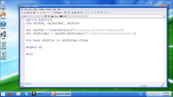Select the CScript host button
Viewport: 173px width, 97px height.
point(64,16)
